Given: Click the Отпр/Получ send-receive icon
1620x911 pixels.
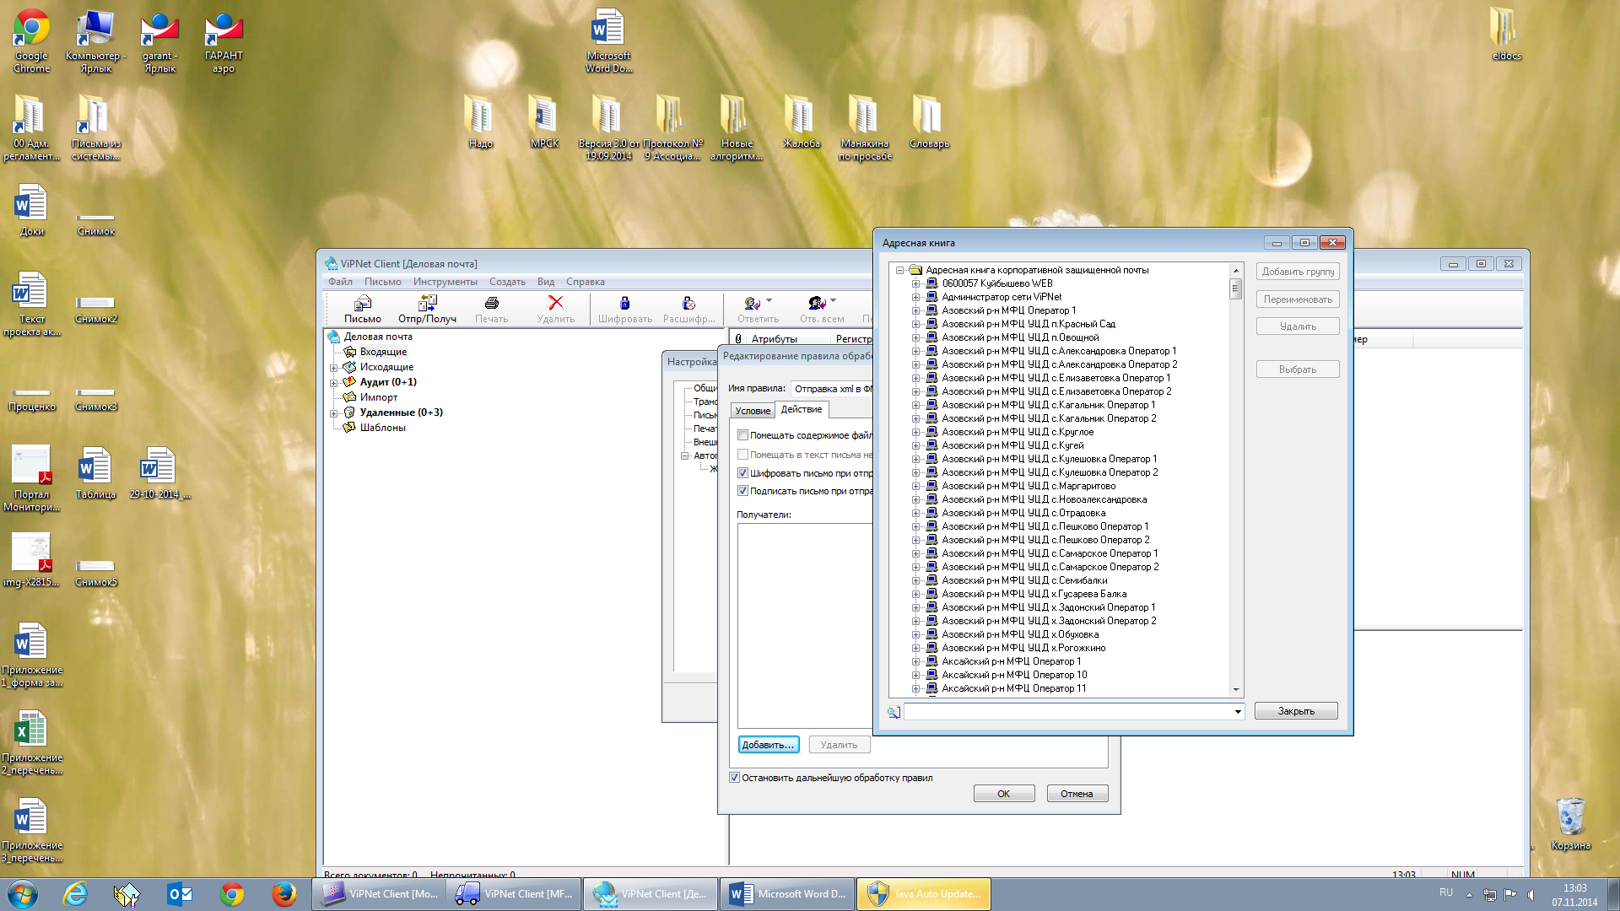Looking at the screenshot, I should (x=428, y=304).
